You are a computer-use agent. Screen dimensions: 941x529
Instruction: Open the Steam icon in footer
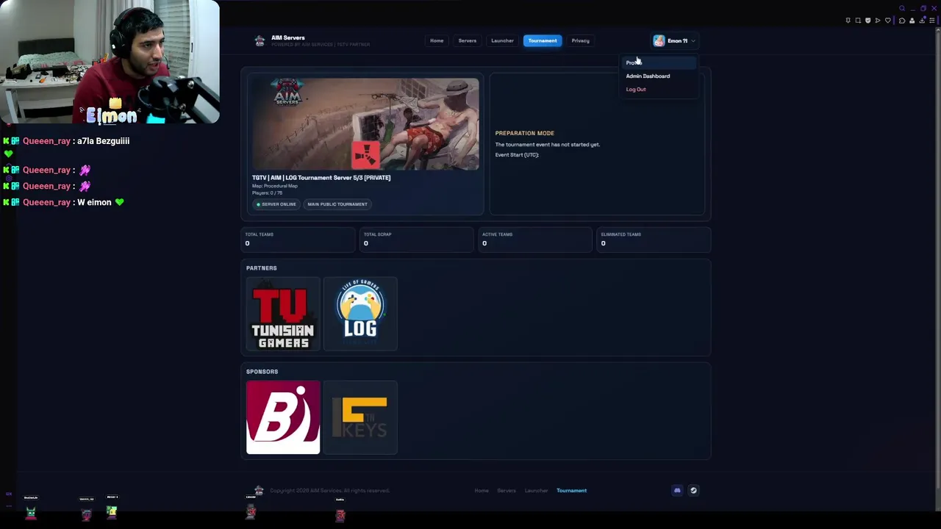693,490
